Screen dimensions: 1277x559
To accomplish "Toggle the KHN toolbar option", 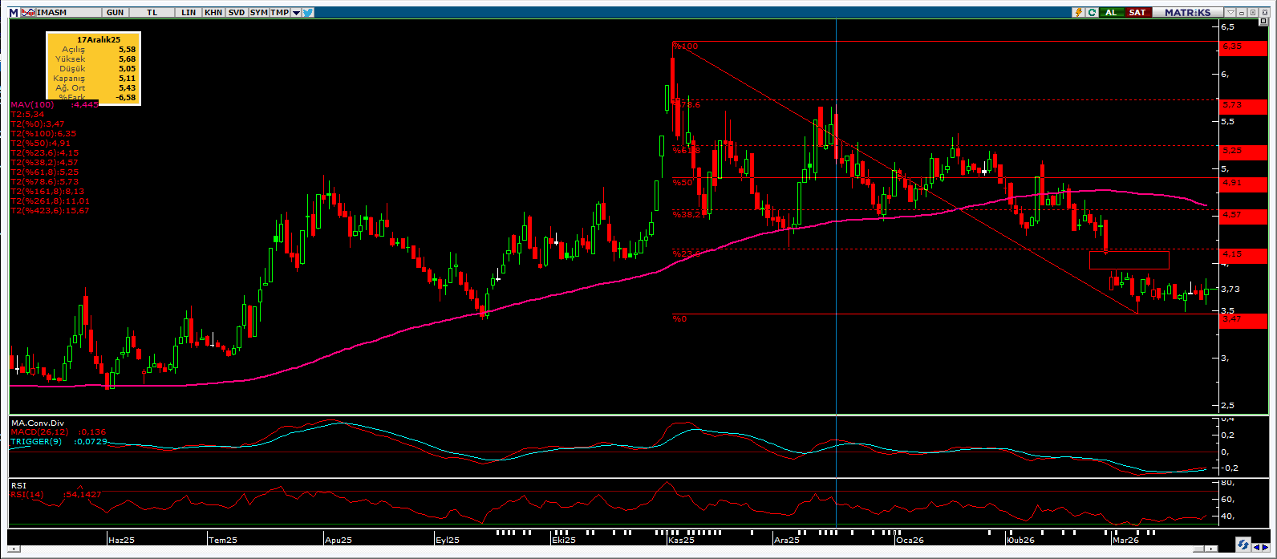I will 213,13.
